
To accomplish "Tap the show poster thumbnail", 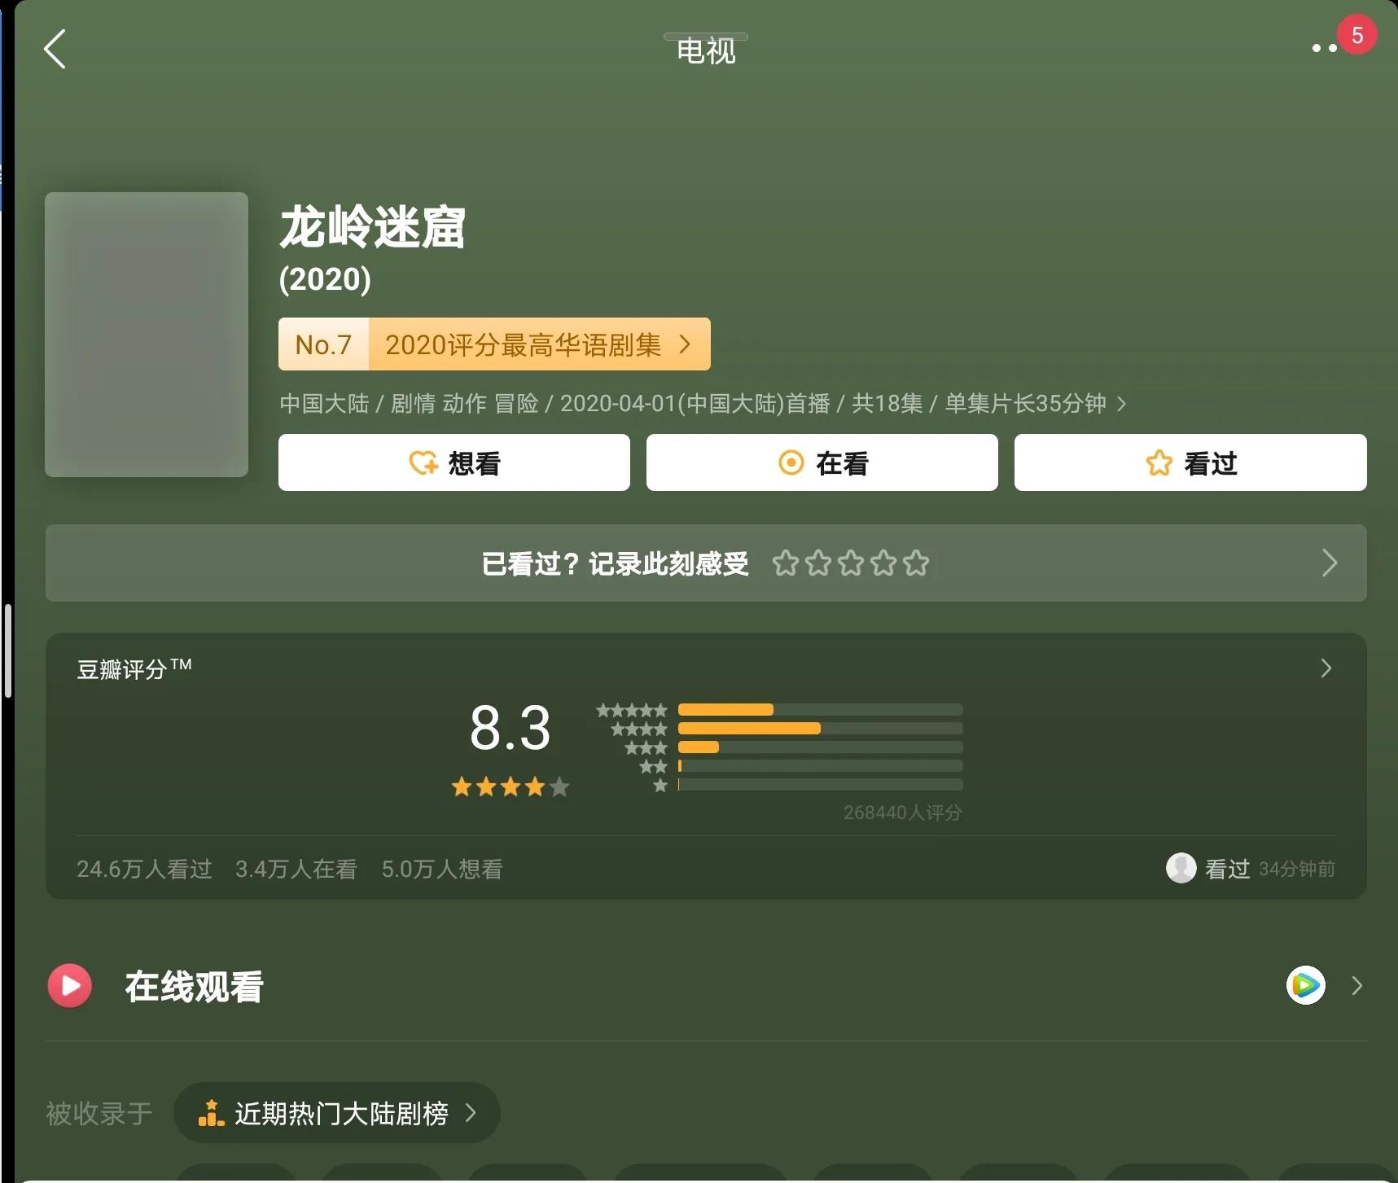I will coord(147,335).
